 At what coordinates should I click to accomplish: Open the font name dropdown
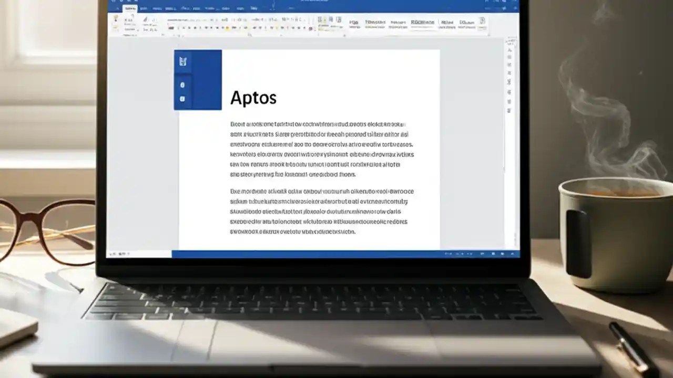176,21
